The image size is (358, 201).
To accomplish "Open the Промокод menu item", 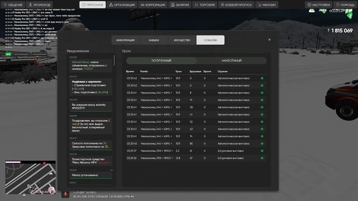I will coord(40,5).
